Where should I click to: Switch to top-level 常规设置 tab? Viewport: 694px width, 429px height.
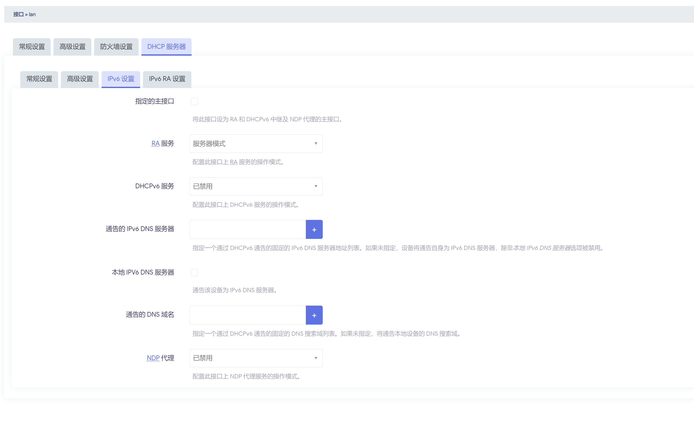coord(32,47)
